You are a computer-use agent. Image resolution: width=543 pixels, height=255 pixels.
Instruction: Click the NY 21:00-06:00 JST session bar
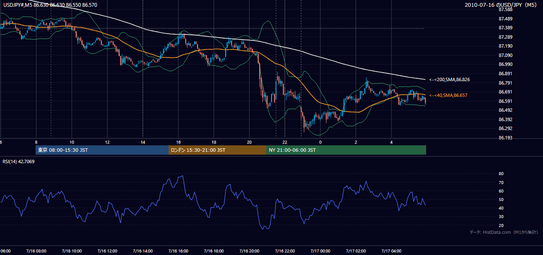[x=346, y=150]
